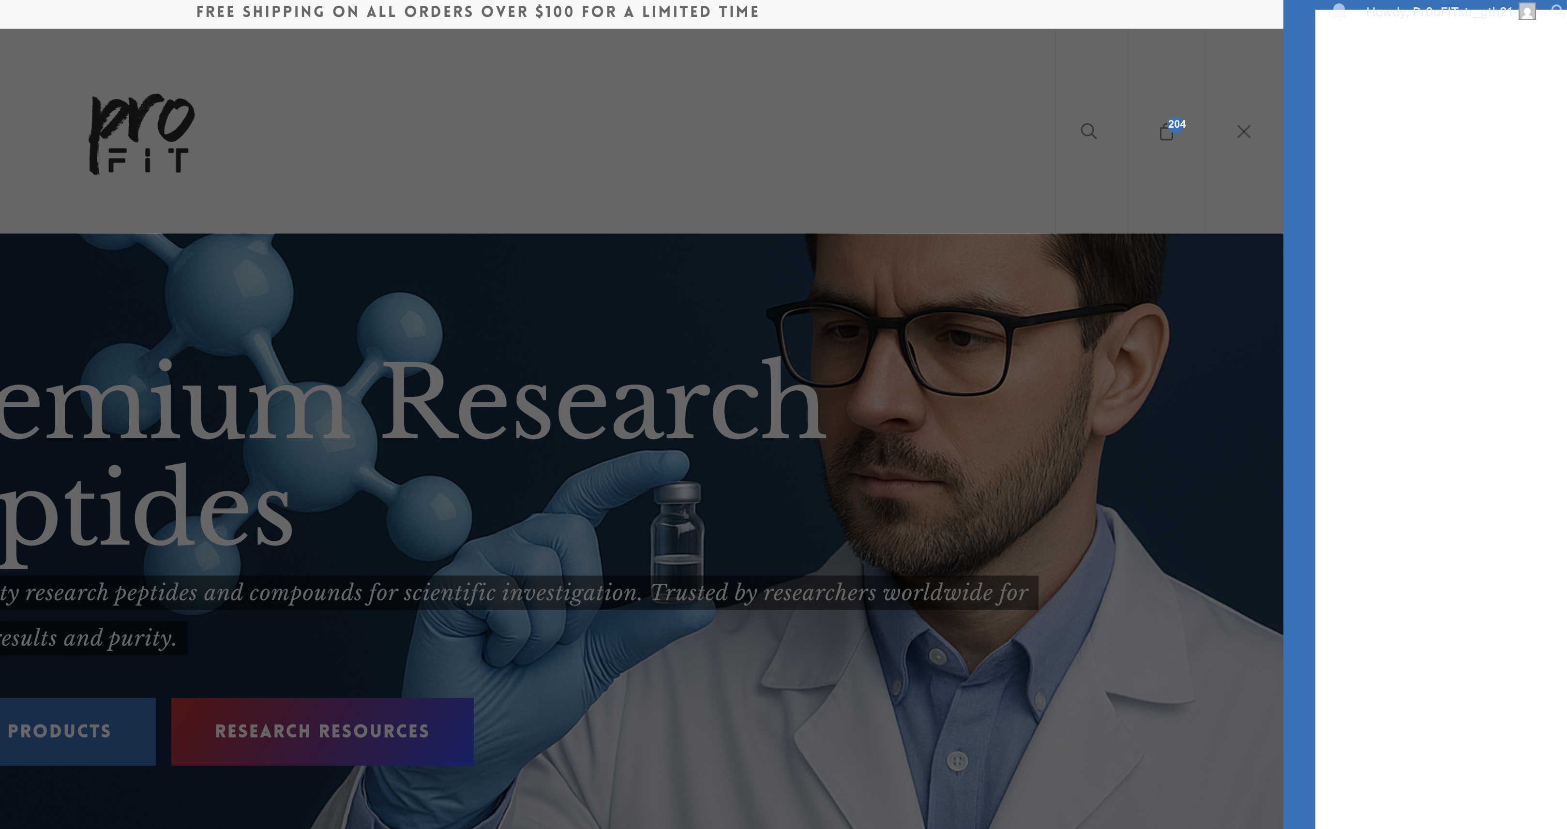
Task: Open the Howdy Pr0oFITstr_gth21 account menu
Action: point(1439,12)
